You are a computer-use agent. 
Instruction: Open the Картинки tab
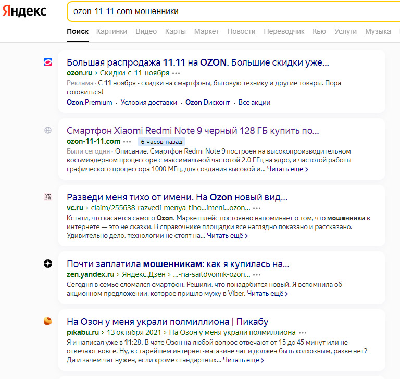pos(111,31)
